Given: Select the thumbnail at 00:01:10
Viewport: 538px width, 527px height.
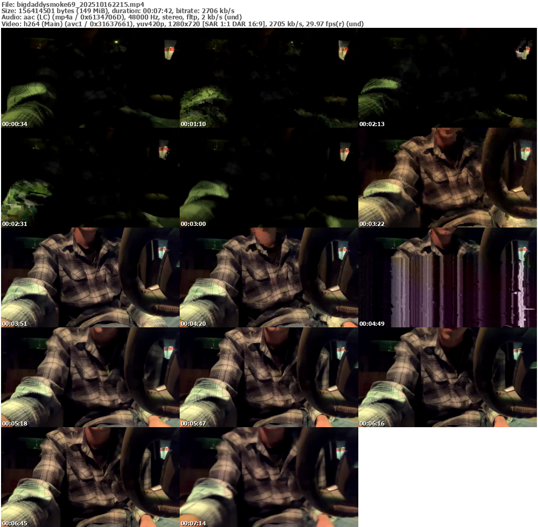Looking at the screenshot, I should (x=268, y=78).
